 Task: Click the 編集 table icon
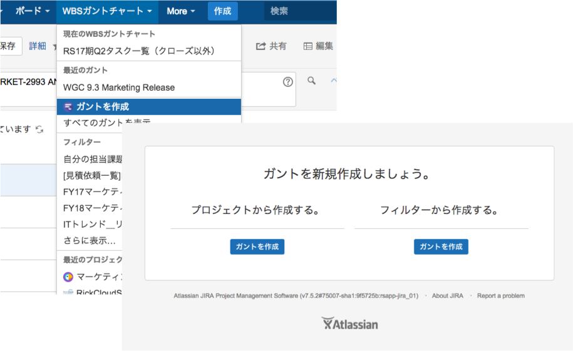point(308,46)
